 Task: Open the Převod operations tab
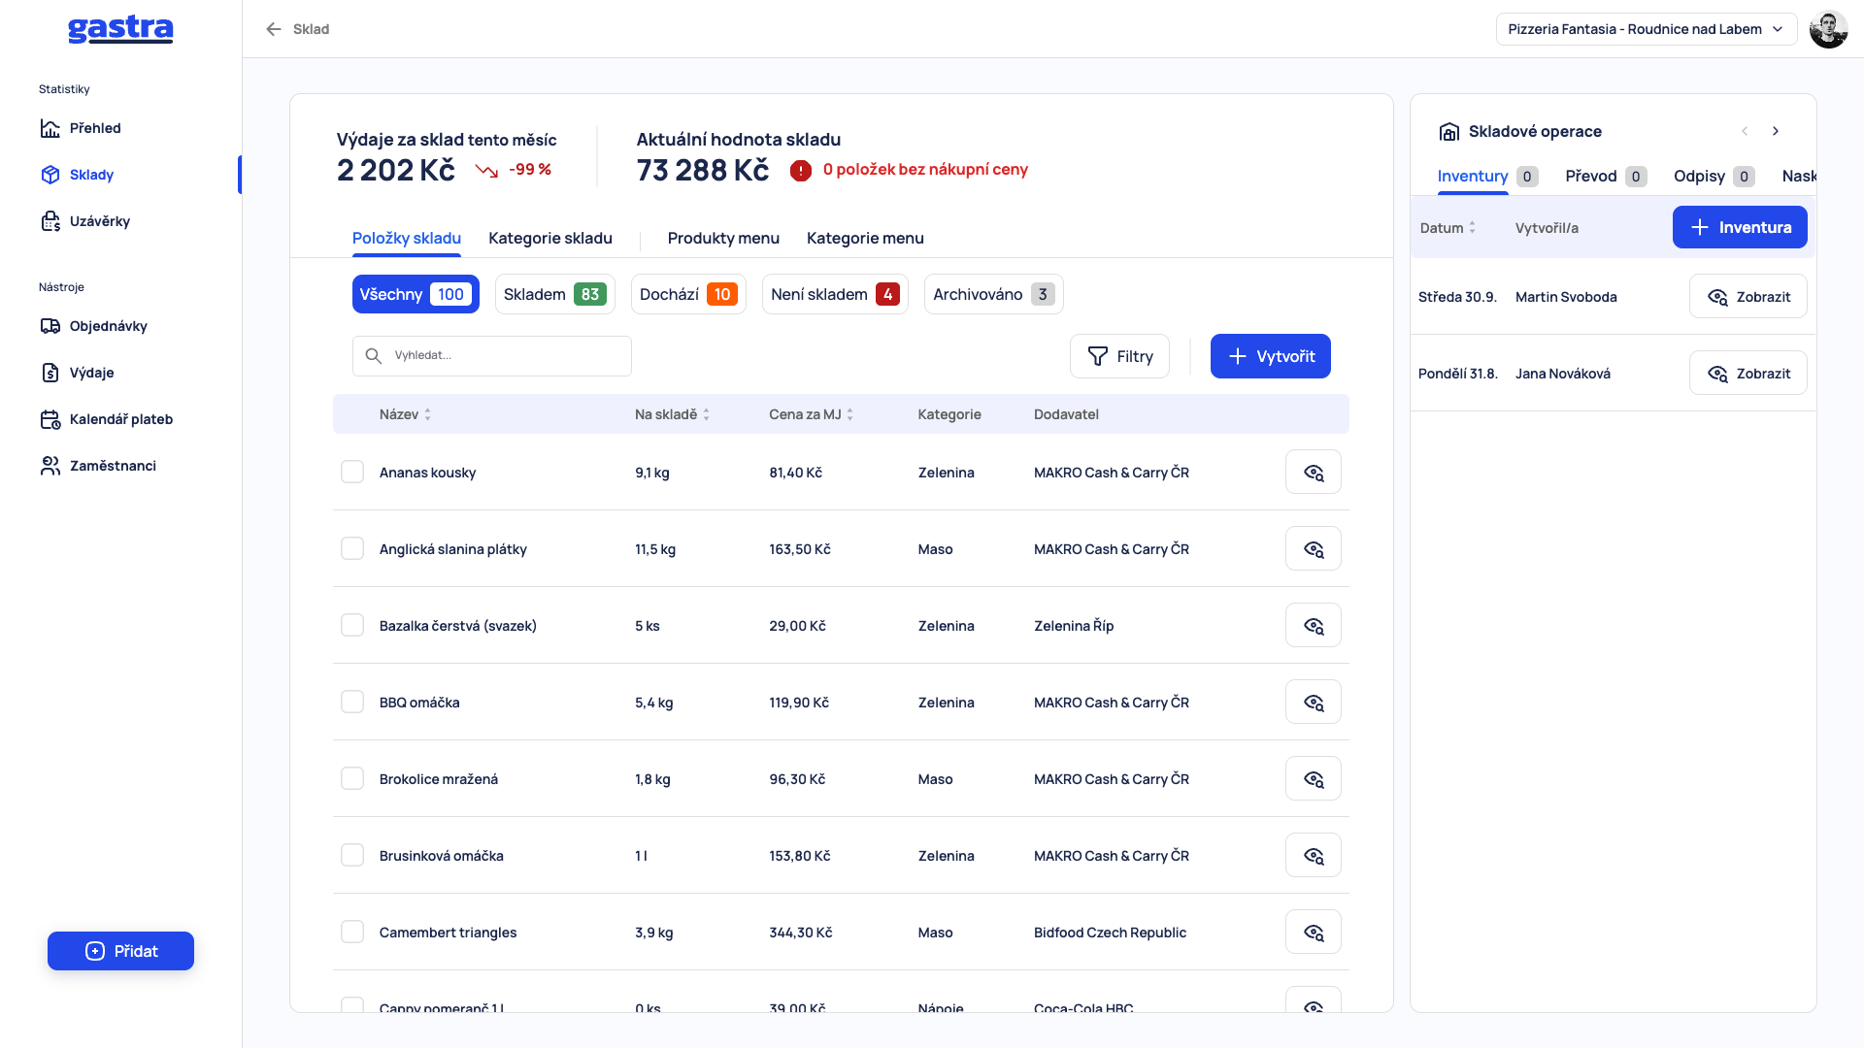click(1605, 177)
